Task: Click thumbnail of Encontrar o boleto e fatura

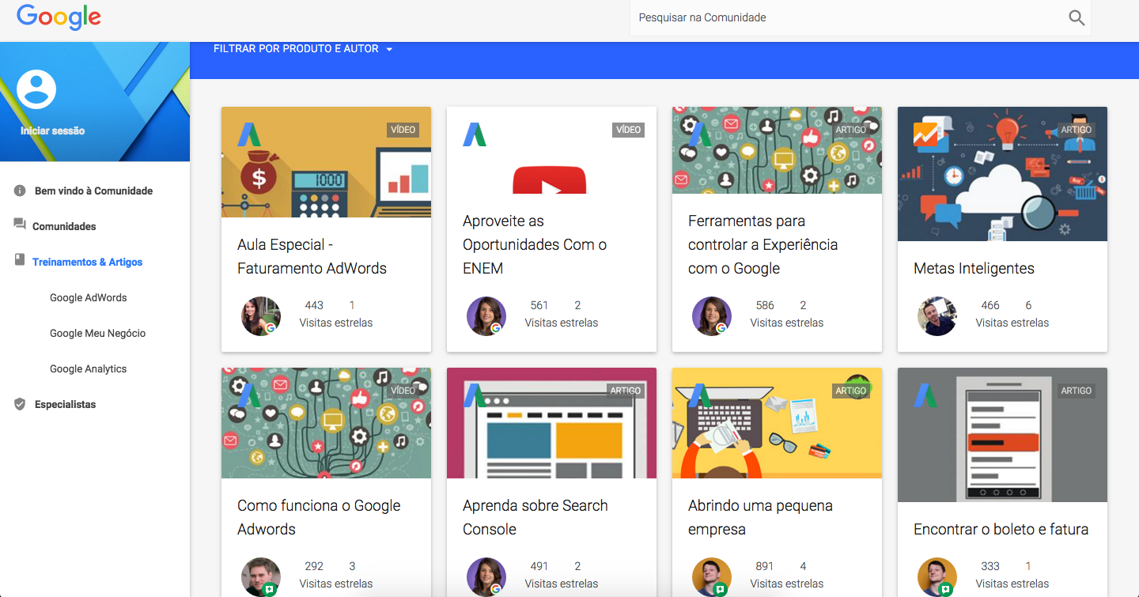Action: point(1002,435)
